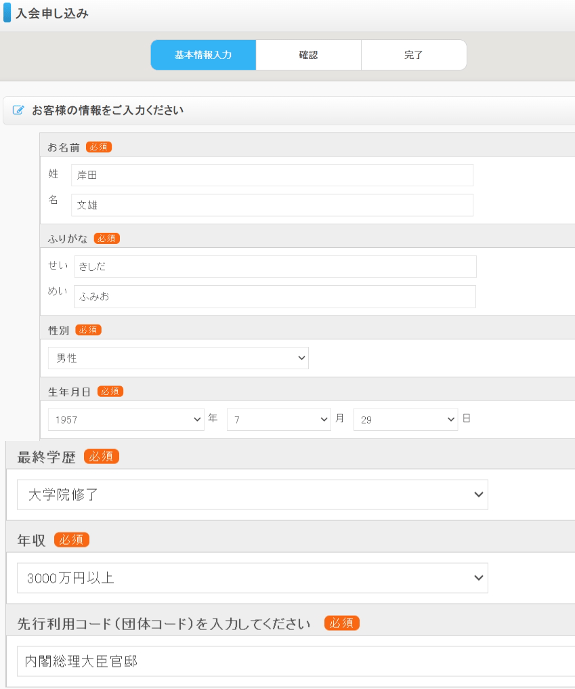Click the 必須 badge next to 性別

(x=88, y=330)
